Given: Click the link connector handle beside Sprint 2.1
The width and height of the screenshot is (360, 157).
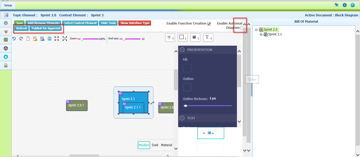Looking at the screenshot, I should click(152, 103).
